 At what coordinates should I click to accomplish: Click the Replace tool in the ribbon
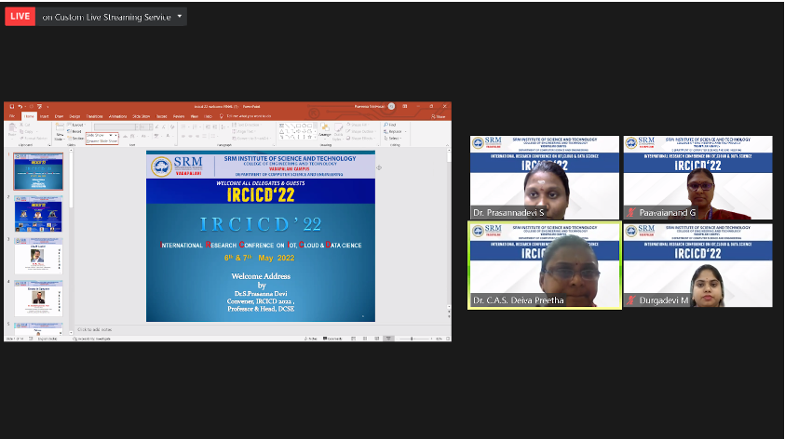[x=392, y=131]
